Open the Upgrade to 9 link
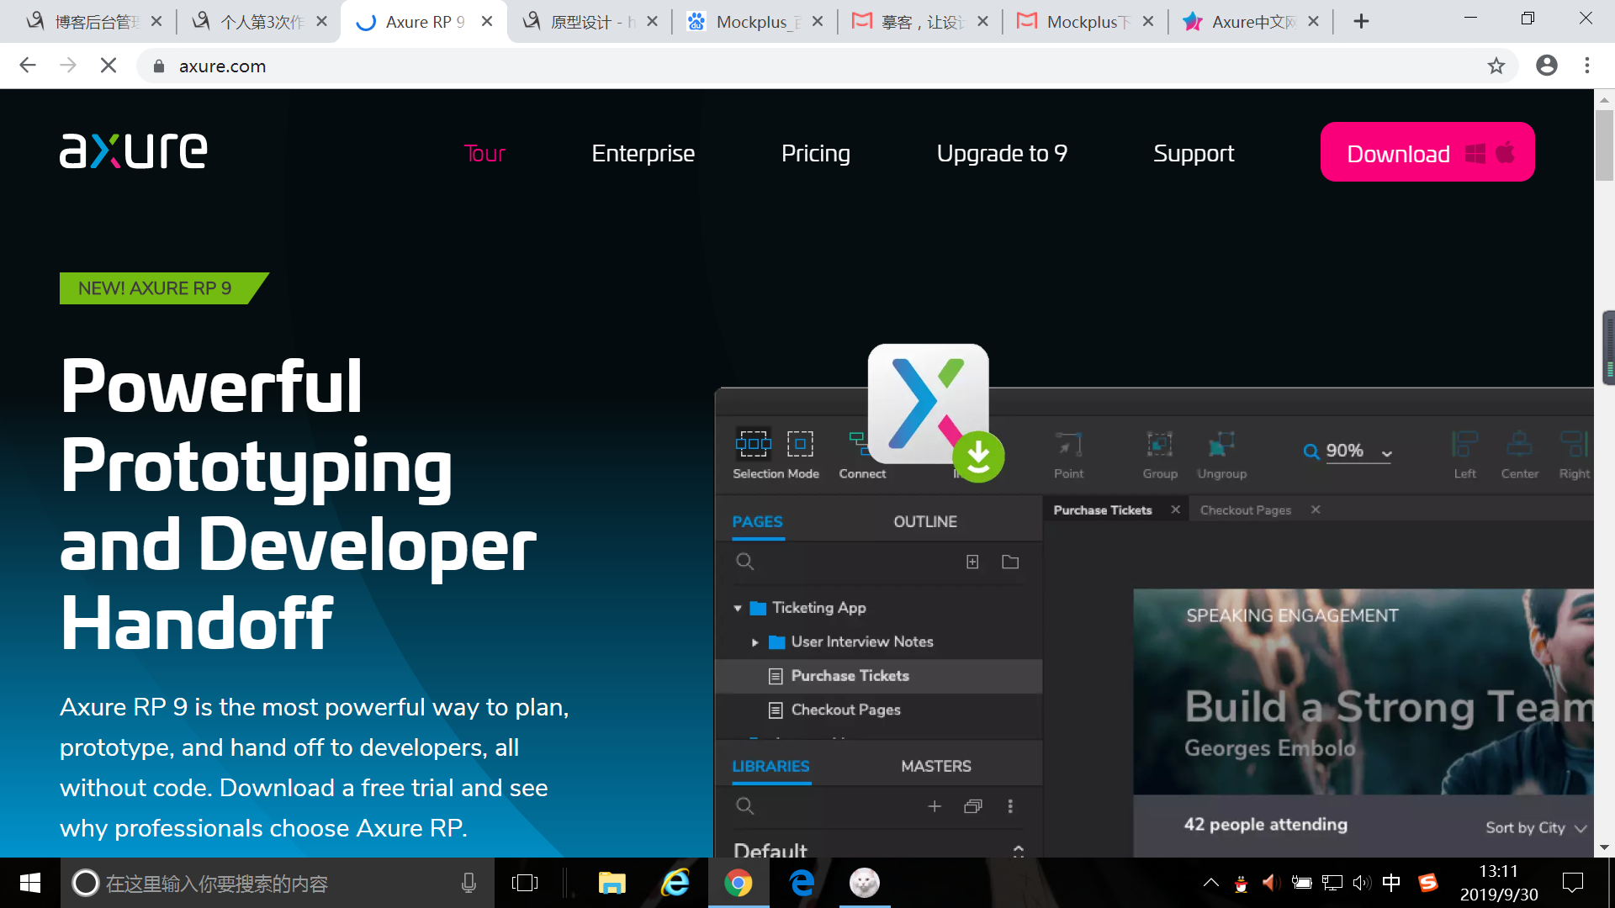This screenshot has height=908, width=1615. point(1001,153)
